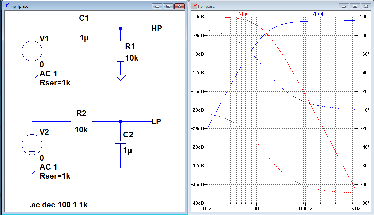Click resistor R1 symbol in schematic
374x215 pixels.
(120, 51)
